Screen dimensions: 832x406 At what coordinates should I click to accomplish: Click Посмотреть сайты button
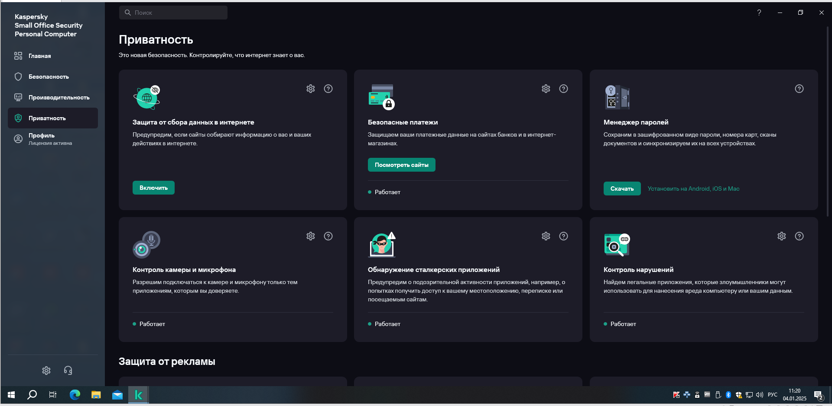point(402,165)
